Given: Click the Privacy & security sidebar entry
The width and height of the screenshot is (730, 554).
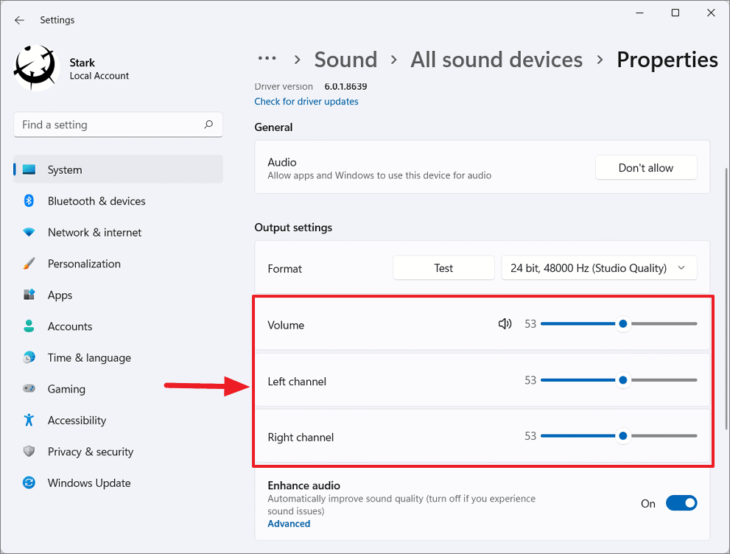Looking at the screenshot, I should pyautogui.click(x=90, y=452).
